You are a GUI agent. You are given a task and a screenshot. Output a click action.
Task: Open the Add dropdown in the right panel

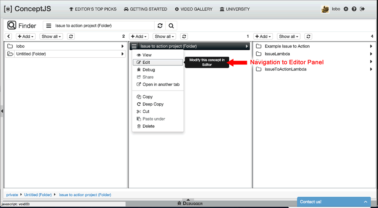[263, 37]
